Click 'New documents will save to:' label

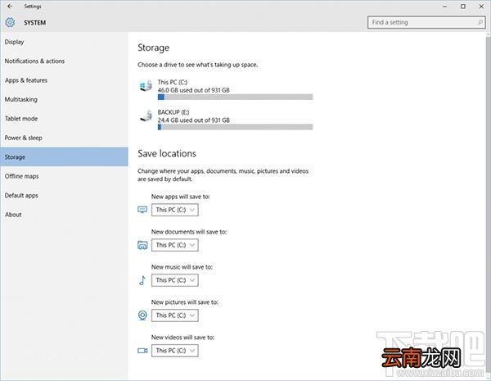click(189, 232)
